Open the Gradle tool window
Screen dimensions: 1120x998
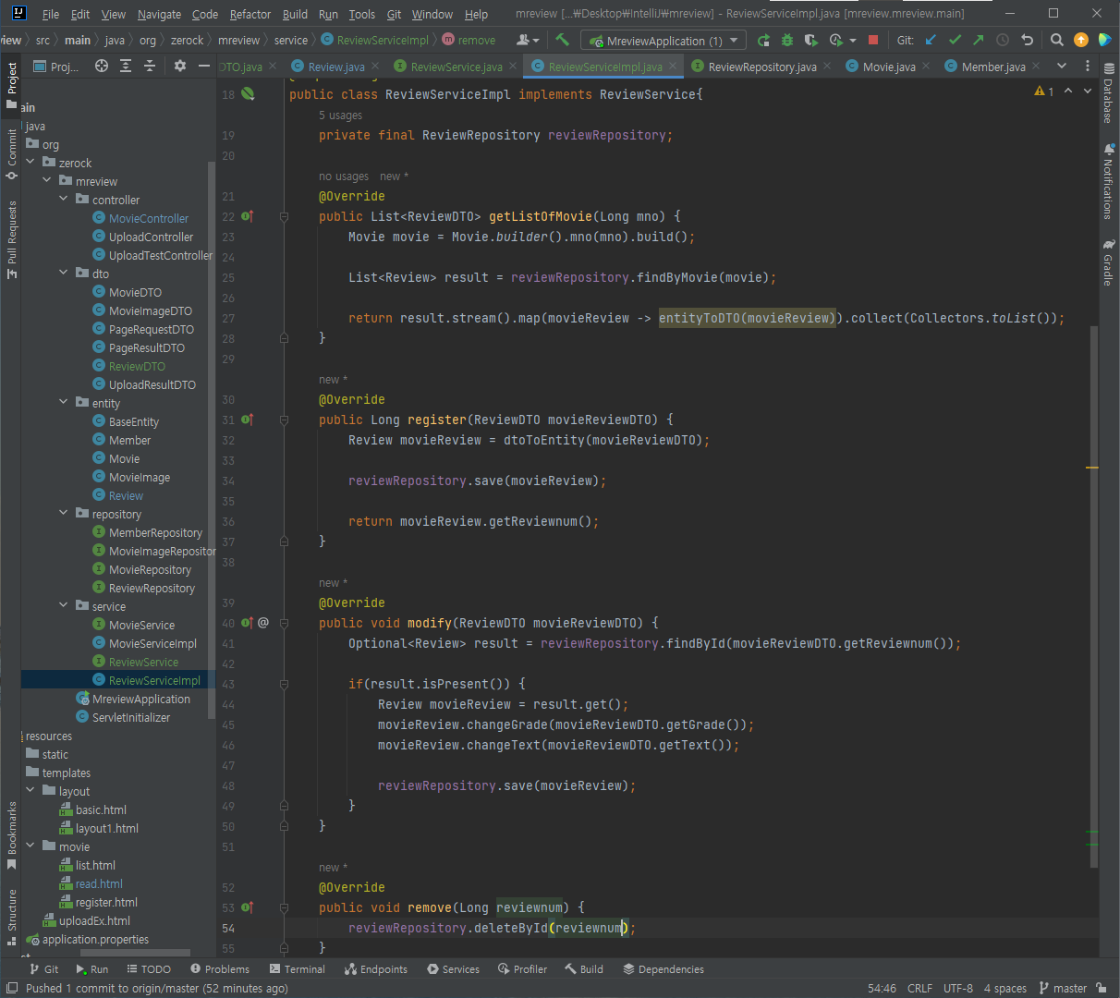(1109, 263)
